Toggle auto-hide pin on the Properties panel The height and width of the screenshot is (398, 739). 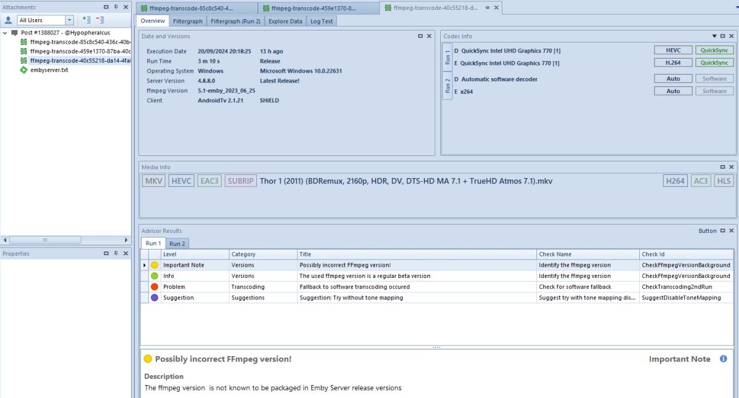coord(116,253)
